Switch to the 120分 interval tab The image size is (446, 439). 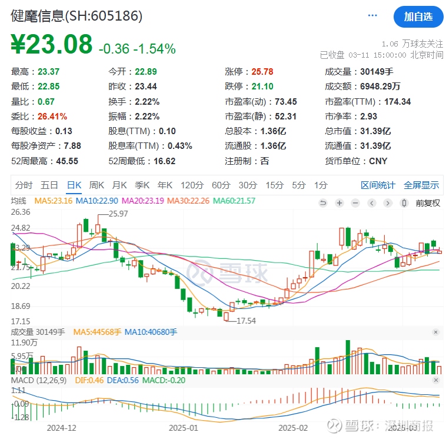192,185
